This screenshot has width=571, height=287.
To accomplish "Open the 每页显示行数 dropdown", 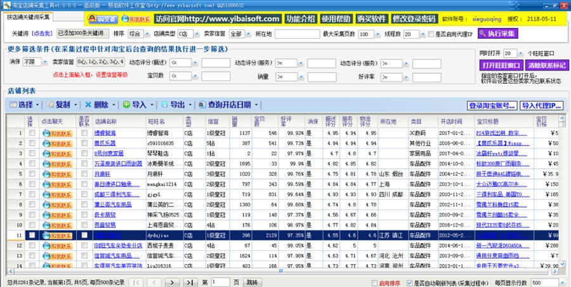I will click(563, 283).
